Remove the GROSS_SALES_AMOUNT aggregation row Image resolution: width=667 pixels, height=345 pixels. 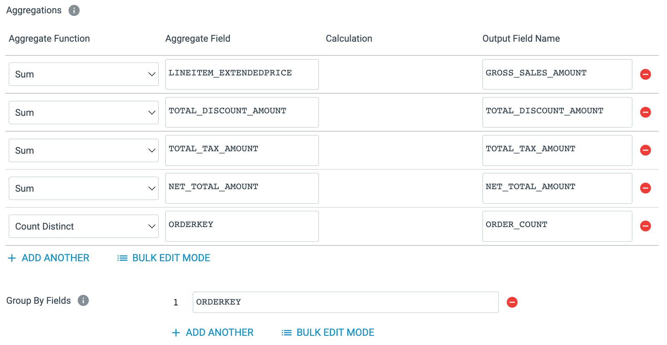[x=646, y=74]
